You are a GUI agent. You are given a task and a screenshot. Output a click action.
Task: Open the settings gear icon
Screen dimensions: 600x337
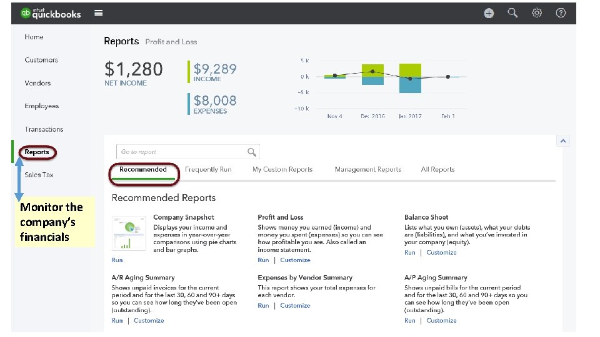(x=537, y=13)
